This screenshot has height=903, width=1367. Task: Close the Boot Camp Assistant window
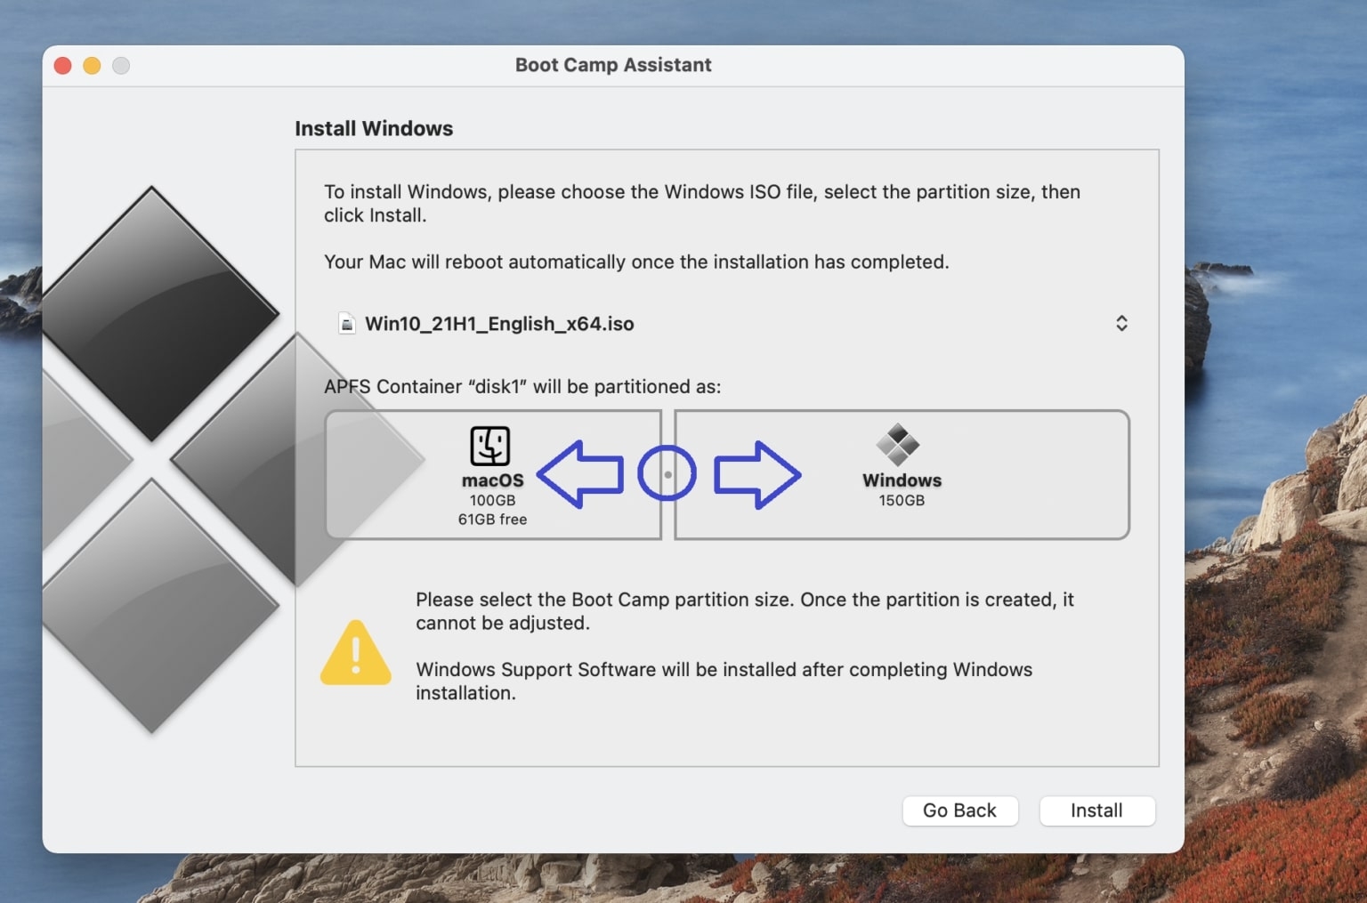(62, 66)
